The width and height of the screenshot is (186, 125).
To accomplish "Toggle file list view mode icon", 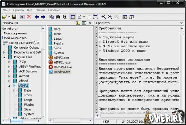I will tap(84, 23).
